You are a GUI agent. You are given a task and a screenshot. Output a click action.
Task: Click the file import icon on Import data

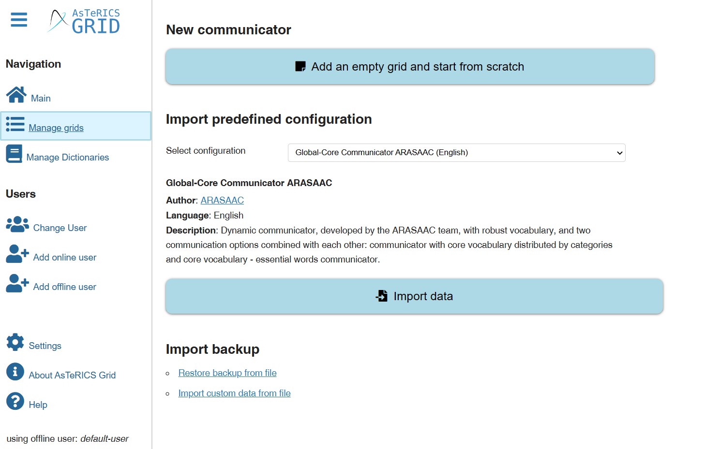(382, 296)
